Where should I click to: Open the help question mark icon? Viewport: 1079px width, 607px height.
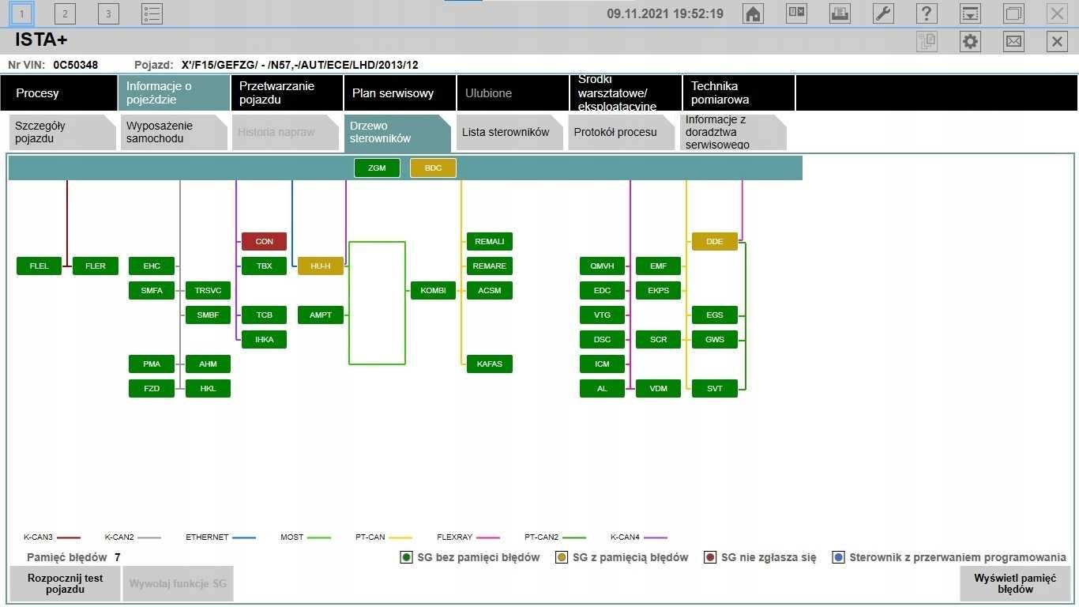click(927, 13)
